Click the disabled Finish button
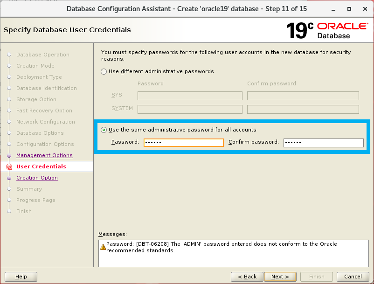Image resolution: width=374 pixels, height=284 pixels. [x=317, y=277]
